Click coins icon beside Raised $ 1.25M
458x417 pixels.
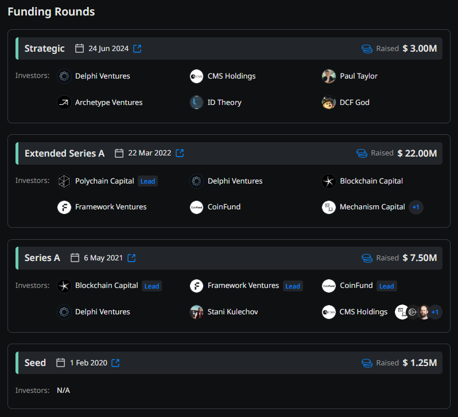pyautogui.click(x=367, y=363)
